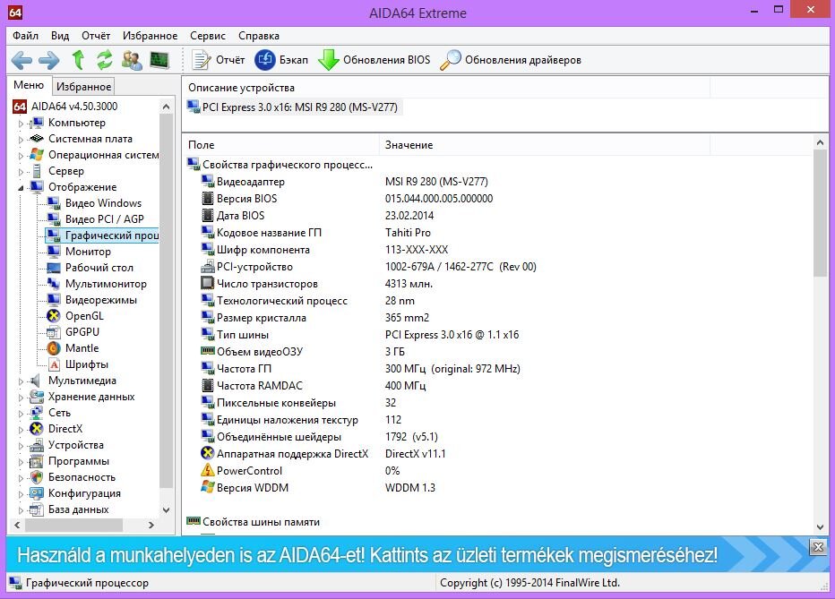This screenshot has height=599, width=835.
Task: Open Отчёт report from the toolbar
Action: 218,60
